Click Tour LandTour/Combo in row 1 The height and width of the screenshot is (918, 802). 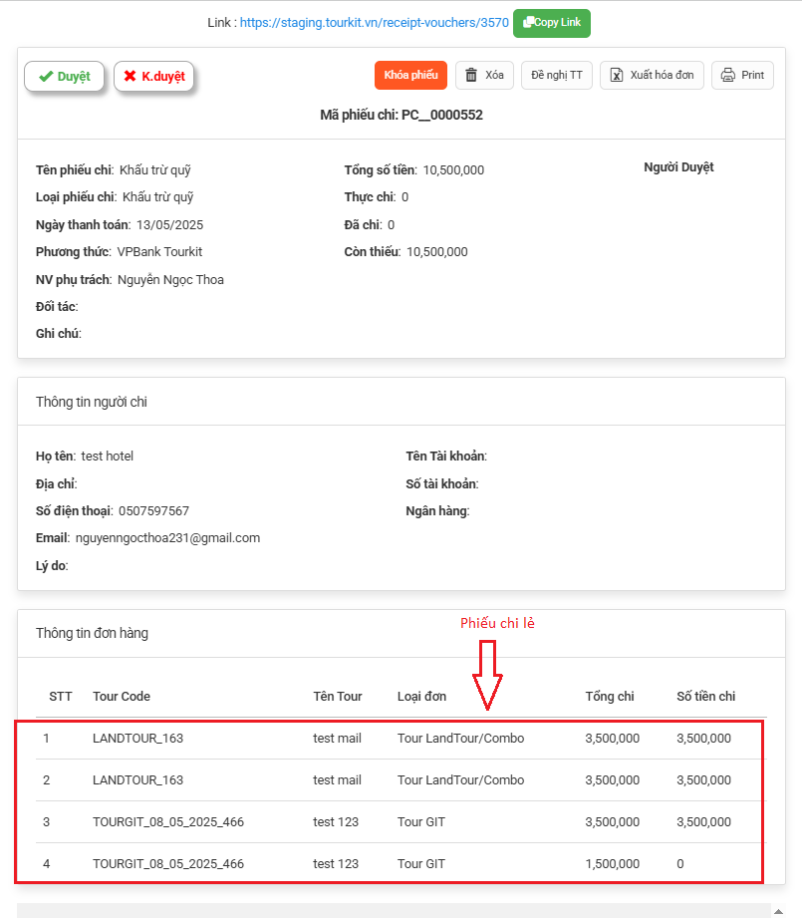pyautogui.click(x=461, y=739)
